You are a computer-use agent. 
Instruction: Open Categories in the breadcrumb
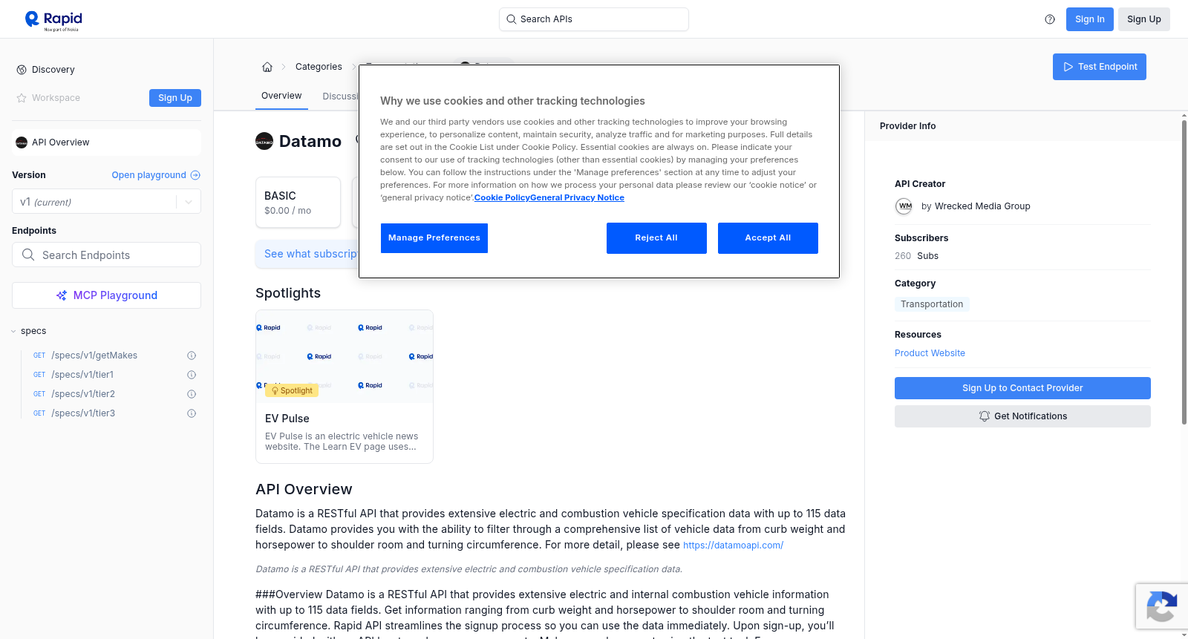319,67
